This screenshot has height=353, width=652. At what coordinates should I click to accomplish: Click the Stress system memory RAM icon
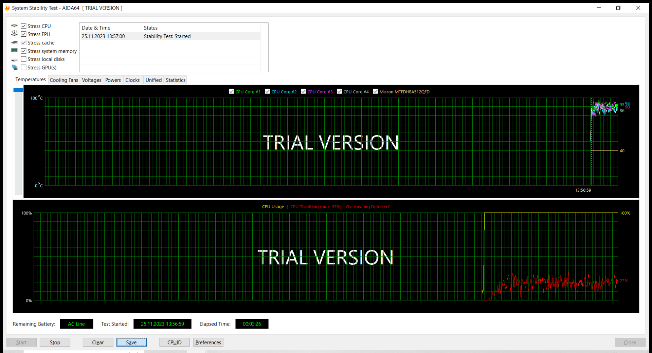coord(14,51)
